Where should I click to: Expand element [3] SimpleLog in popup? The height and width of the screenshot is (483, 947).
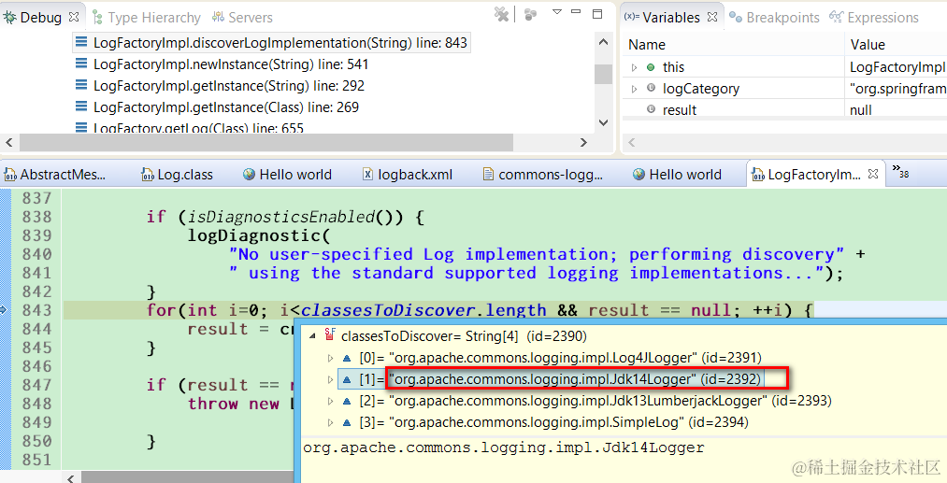[x=330, y=422]
